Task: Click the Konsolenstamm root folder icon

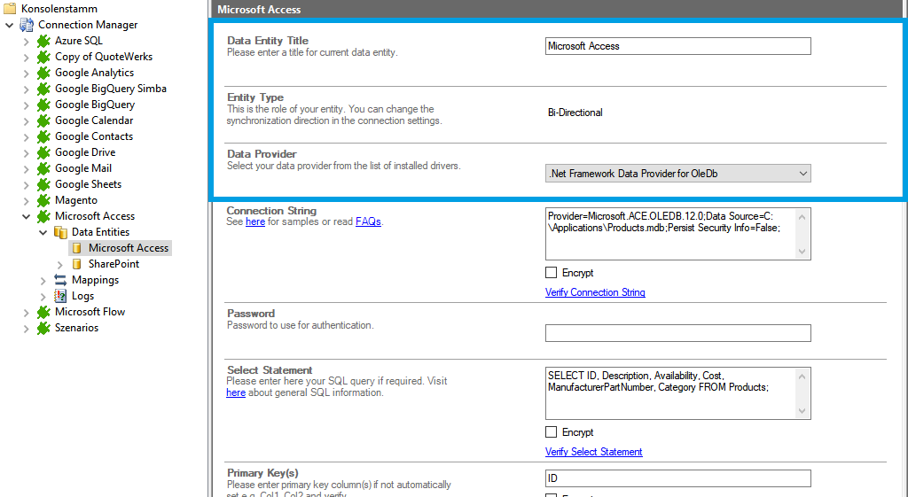Action: (10, 9)
